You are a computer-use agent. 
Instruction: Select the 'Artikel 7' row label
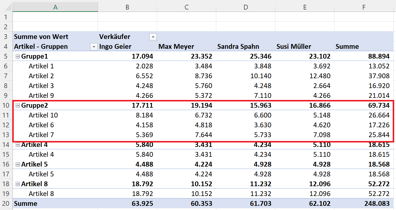pos(41,135)
